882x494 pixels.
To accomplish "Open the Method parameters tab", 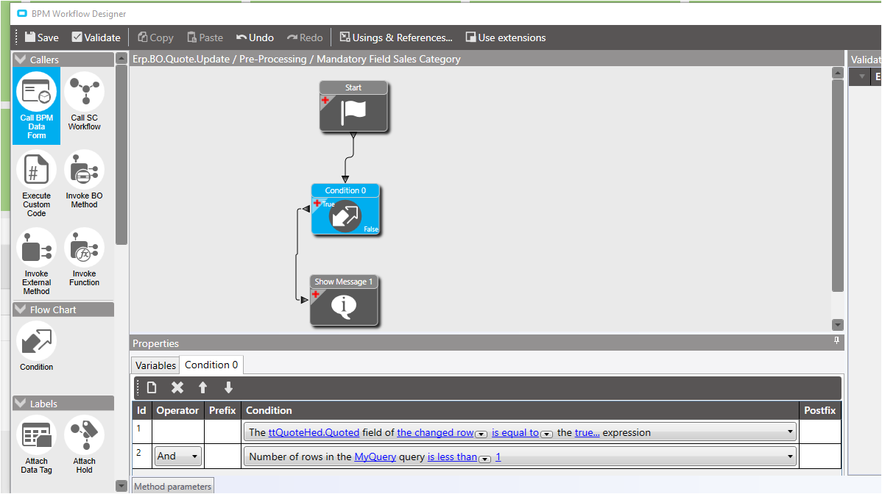I will pyautogui.click(x=172, y=485).
